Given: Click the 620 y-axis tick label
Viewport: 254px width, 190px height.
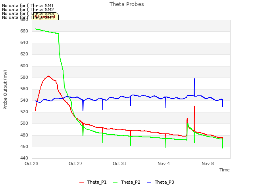Looking at the screenshot, I should pos(24,54).
